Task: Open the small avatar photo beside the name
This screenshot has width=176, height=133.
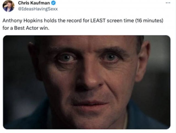Action: pos(9,5)
